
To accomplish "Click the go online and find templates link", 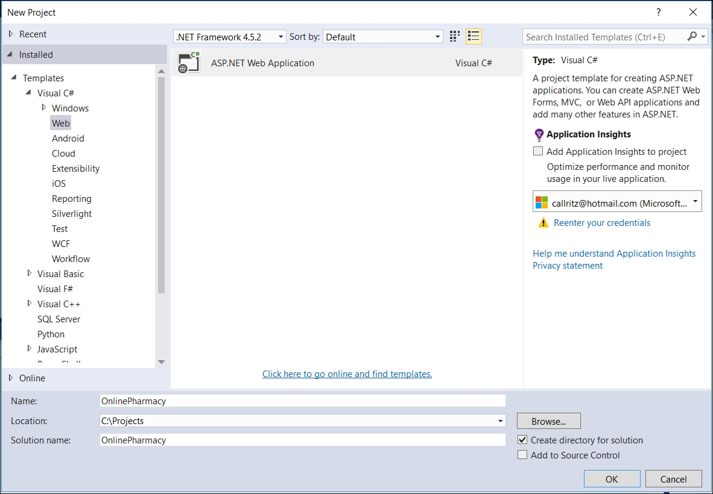I will (x=347, y=374).
